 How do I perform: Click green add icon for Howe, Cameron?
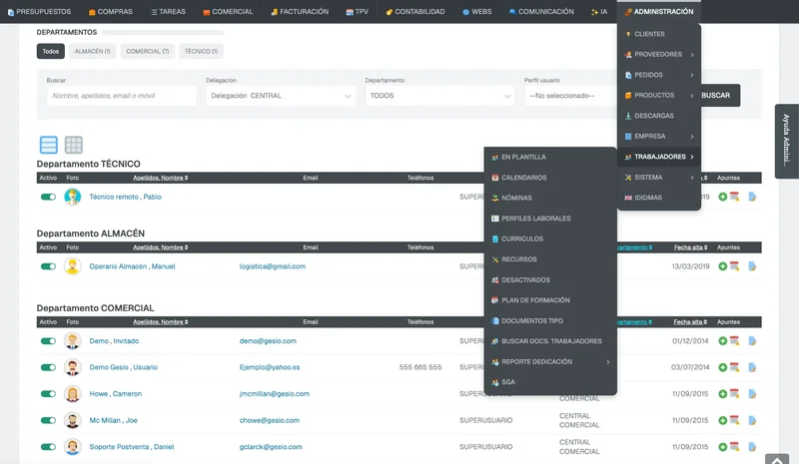pos(722,394)
